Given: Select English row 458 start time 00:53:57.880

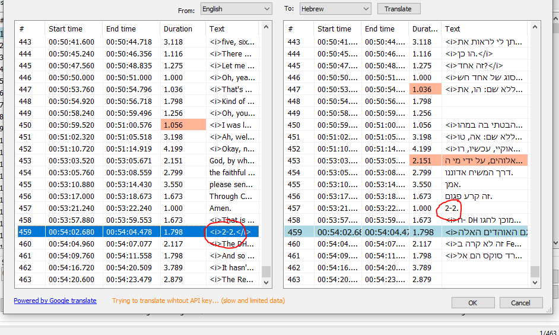Looking at the screenshot, I should click(72, 220).
